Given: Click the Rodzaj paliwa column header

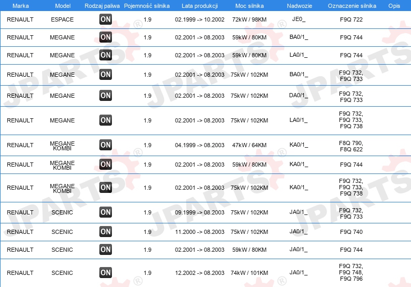Looking at the screenshot, I should pos(102,6).
